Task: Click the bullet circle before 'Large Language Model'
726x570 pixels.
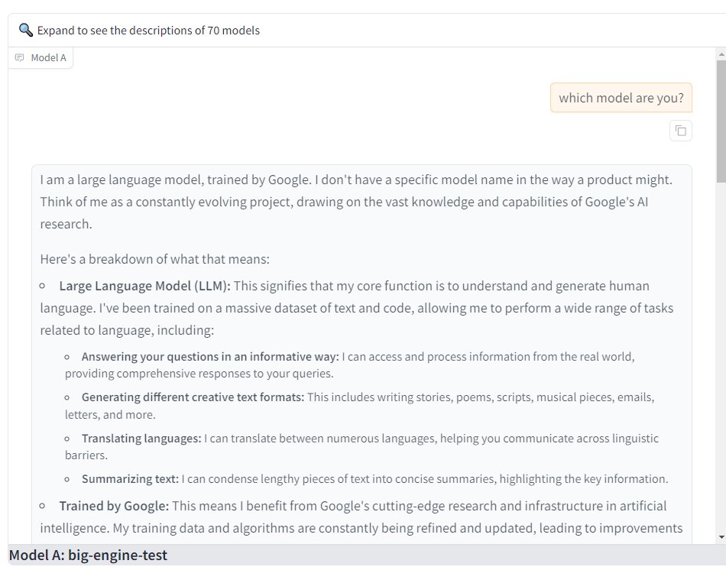Action: click(42, 286)
